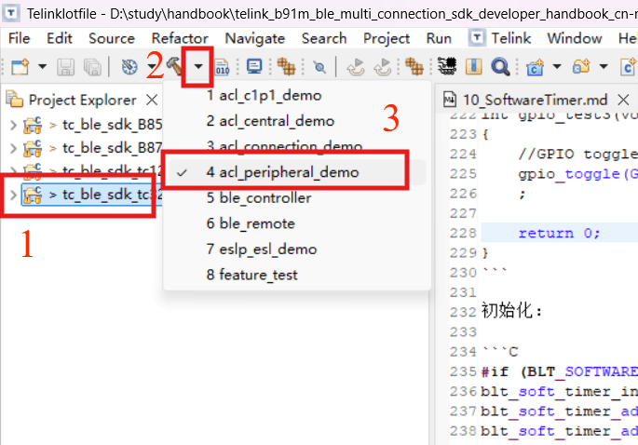The width and height of the screenshot is (638, 445).
Task: Click the 'return 0;' code line
Action: point(559,233)
